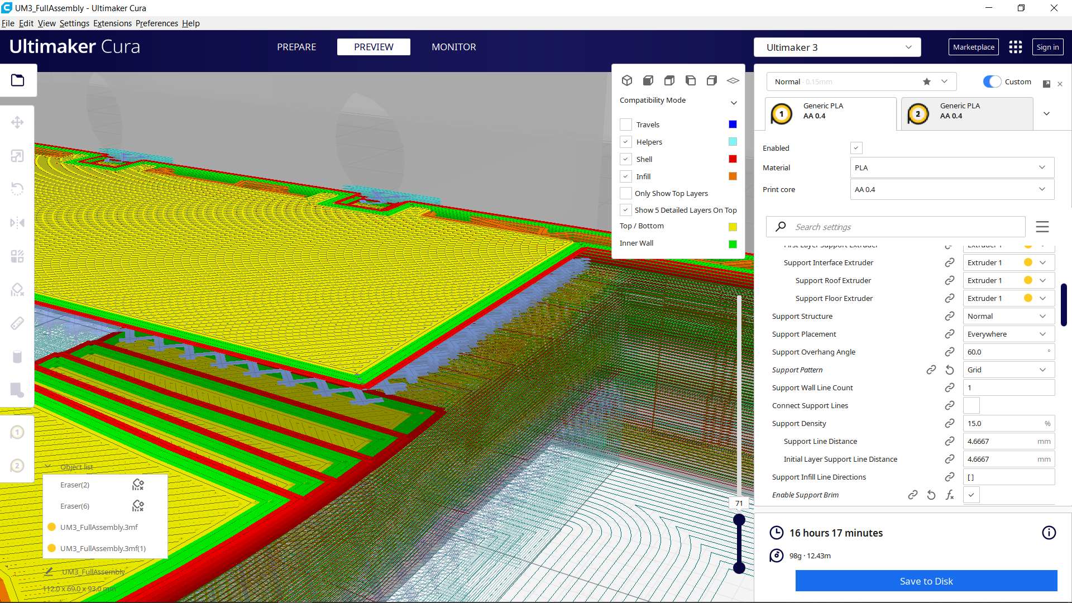Click the Save to Disk button
Viewport: 1072px width, 603px height.
coord(926,581)
